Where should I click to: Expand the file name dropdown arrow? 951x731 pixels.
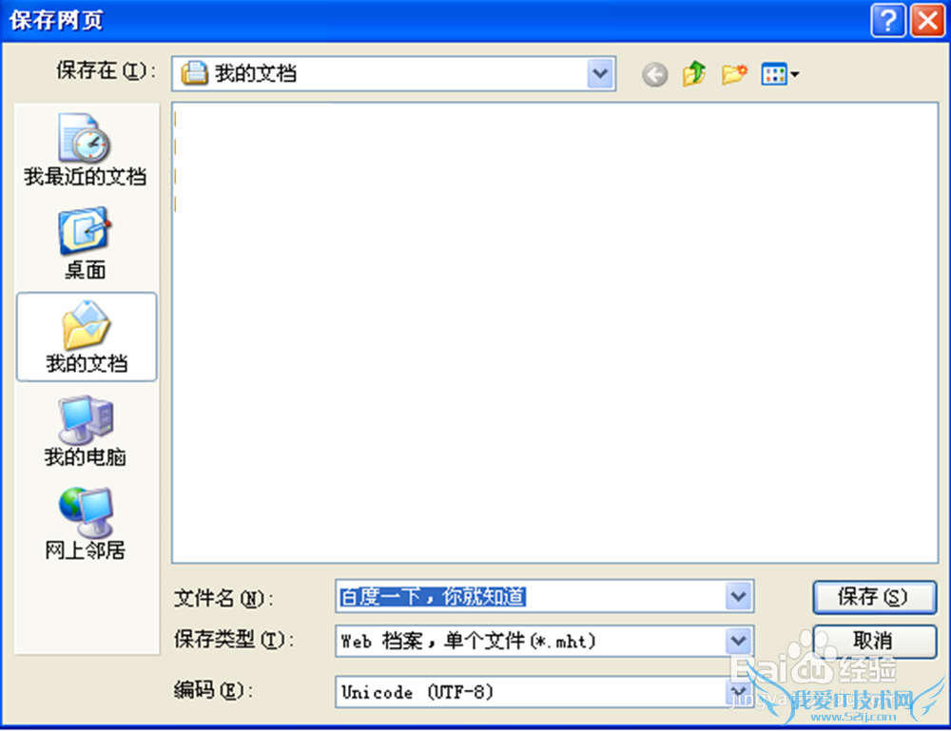[x=739, y=596]
